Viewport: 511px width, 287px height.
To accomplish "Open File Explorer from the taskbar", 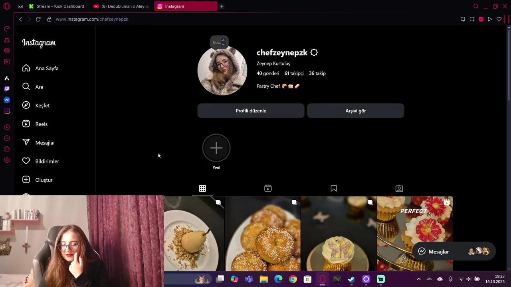I will pos(263,279).
